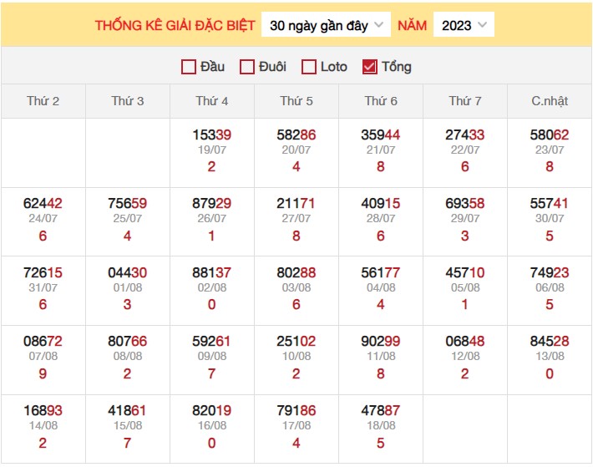Select the 09/08 result 59261
The width and height of the screenshot is (593, 467).
point(212,341)
